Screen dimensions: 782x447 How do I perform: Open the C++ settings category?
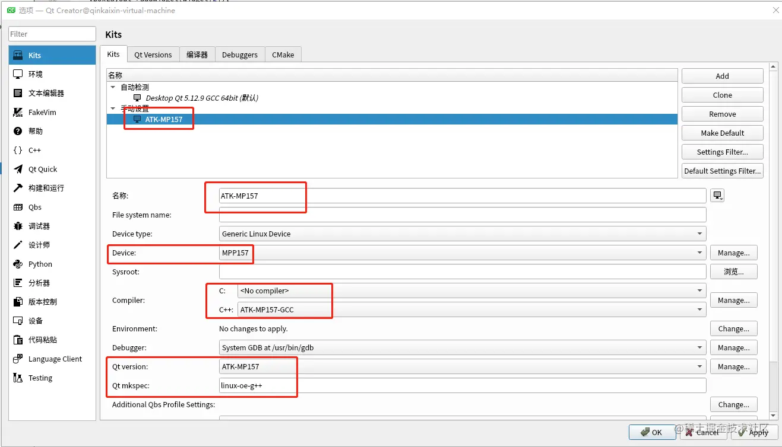52,150
